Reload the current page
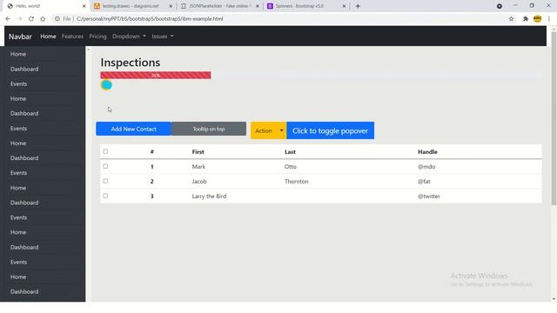 (31, 19)
